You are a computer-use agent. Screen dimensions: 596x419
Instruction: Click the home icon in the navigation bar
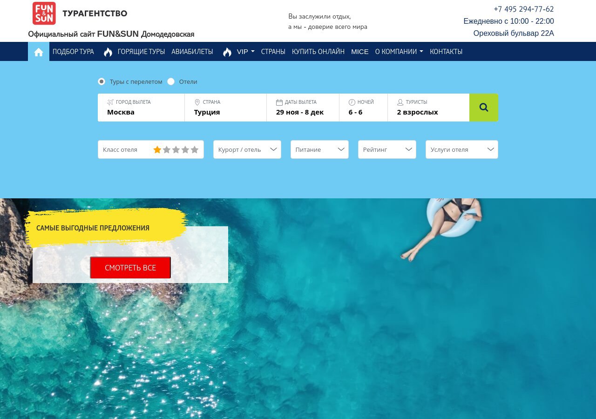(x=39, y=52)
